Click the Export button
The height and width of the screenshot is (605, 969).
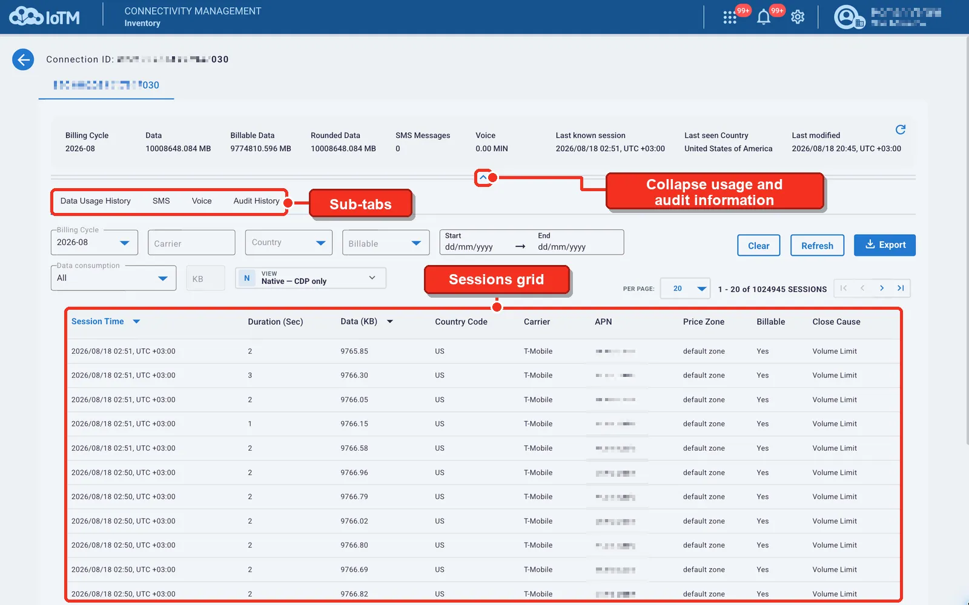(885, 245)
